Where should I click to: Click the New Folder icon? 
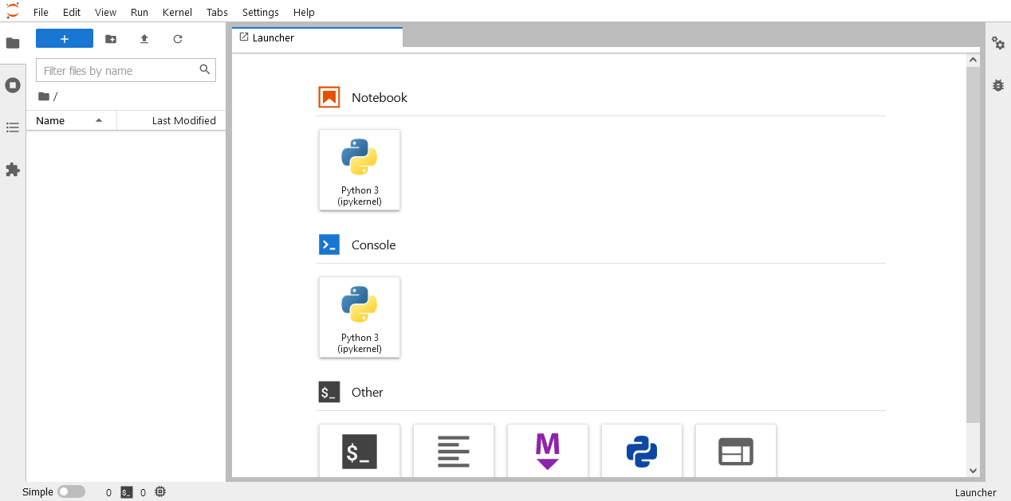[111, 39]
